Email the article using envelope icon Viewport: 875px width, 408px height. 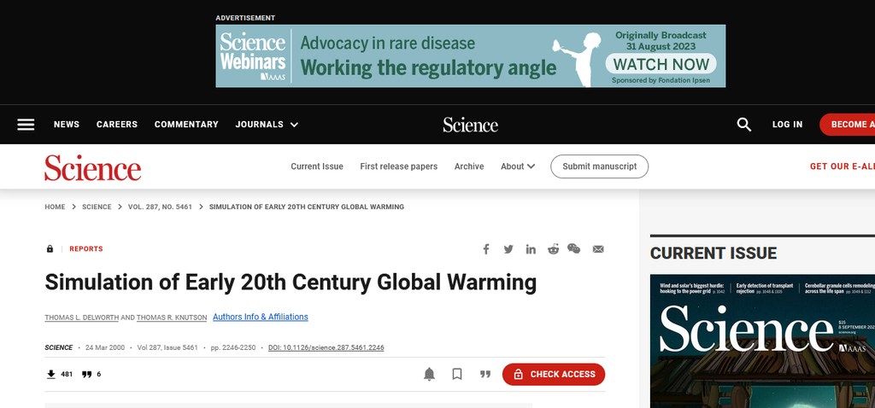tap(598, 249)
